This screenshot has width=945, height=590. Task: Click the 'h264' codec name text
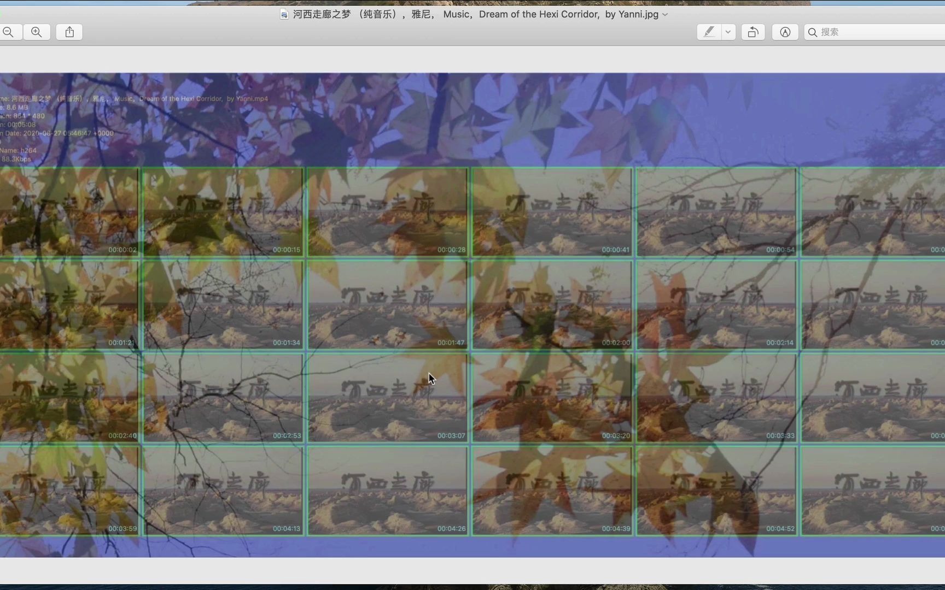(28, 150)
